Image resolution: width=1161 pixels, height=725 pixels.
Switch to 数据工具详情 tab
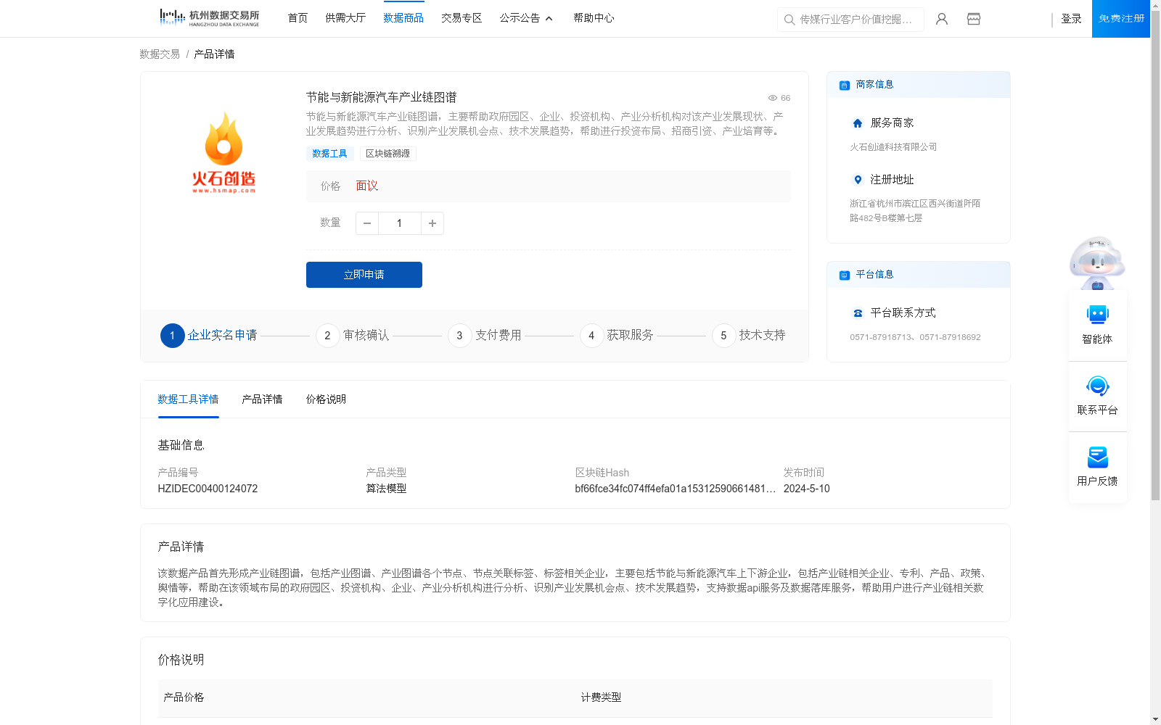188,399
